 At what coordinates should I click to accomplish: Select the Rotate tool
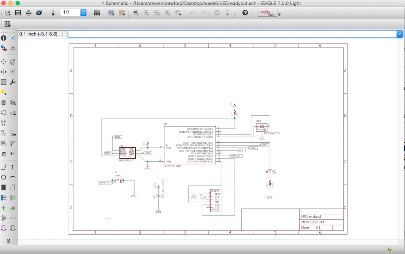point(12,72)
